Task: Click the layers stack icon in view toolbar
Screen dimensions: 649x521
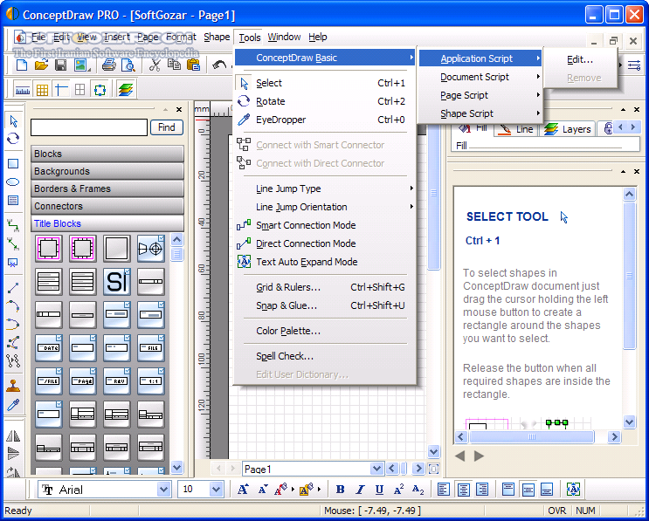Action: pos(126,90)
